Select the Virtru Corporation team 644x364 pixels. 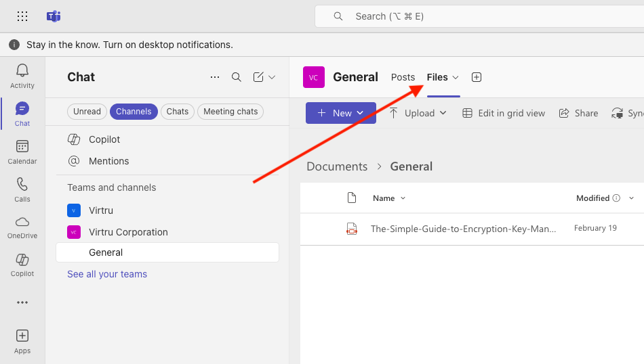167,232
